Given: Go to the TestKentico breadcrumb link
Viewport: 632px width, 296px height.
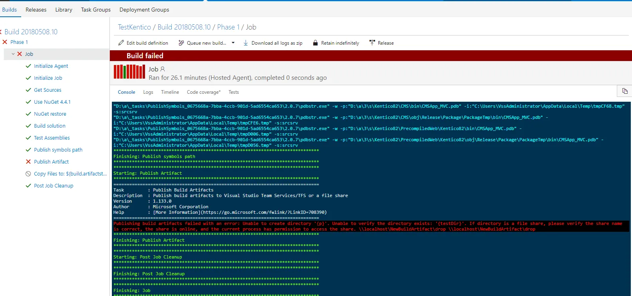Looking at the screenshot, I should (x=134, y=27).
